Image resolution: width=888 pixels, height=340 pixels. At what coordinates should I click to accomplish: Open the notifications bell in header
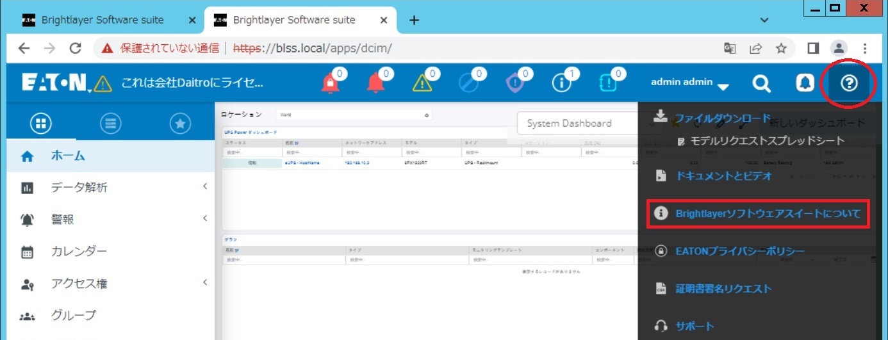[805, 83]
